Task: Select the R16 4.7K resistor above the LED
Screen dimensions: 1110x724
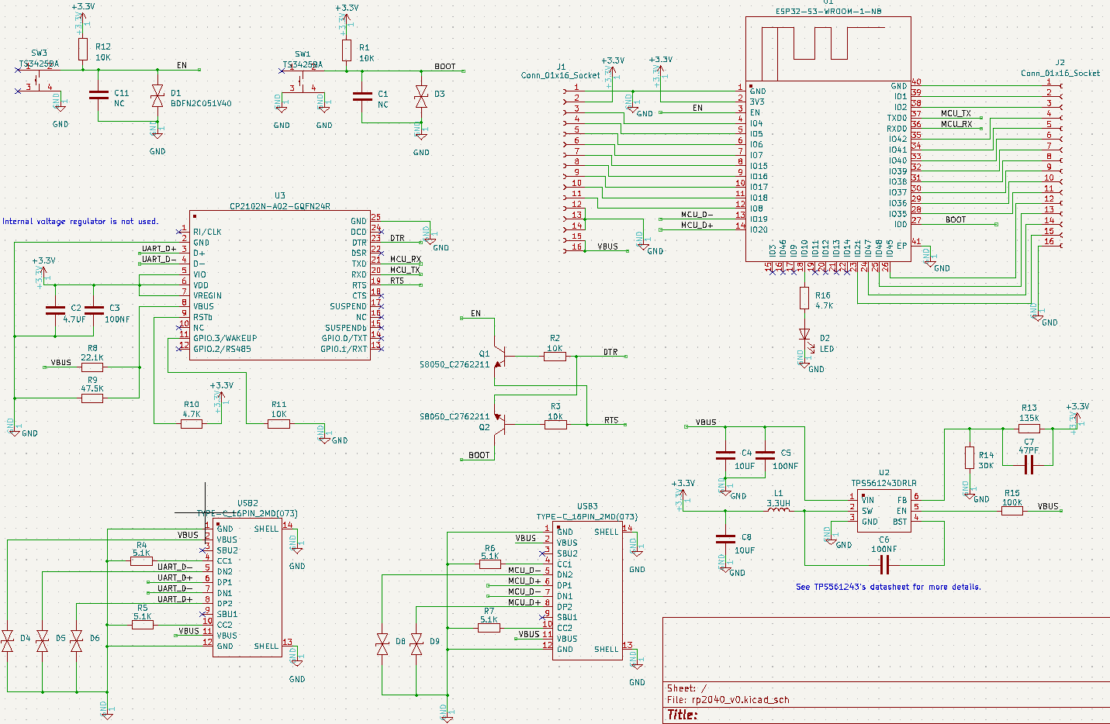Action: pos(804,298)
